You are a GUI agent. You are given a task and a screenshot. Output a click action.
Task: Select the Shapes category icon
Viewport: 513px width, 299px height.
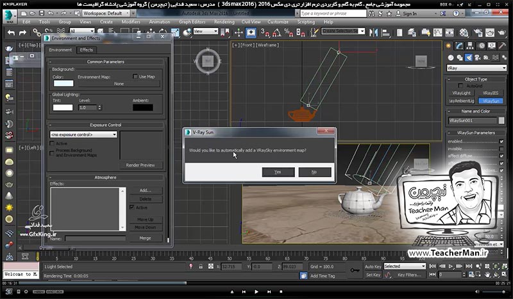460,58
